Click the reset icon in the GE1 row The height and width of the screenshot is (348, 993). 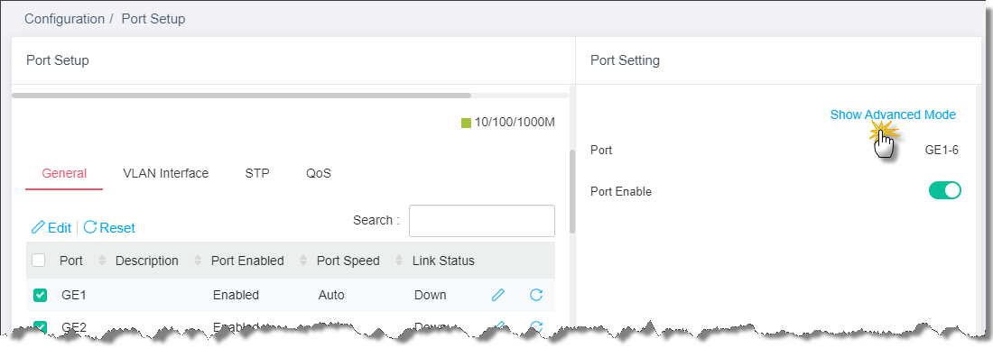535,295
